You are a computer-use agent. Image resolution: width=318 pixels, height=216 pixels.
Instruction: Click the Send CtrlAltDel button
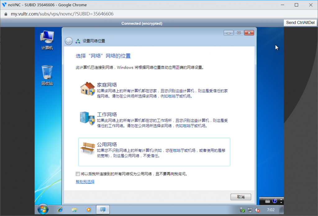click(300, 22)
